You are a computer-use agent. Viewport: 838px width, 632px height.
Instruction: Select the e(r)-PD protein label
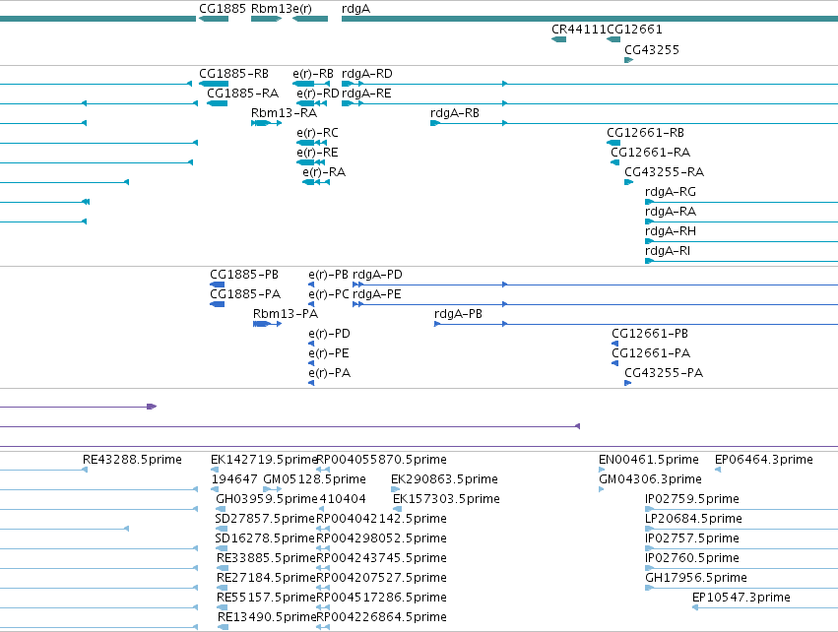pos(329,334)
